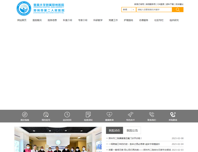Open news 一场跨越三年的约定

[134, 144]
